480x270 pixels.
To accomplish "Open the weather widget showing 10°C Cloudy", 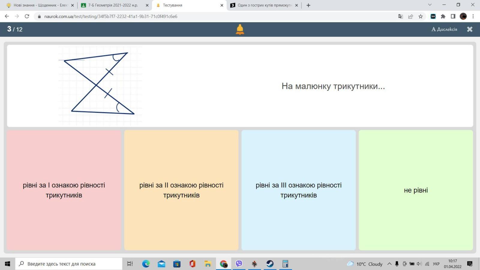I will 365,264.
